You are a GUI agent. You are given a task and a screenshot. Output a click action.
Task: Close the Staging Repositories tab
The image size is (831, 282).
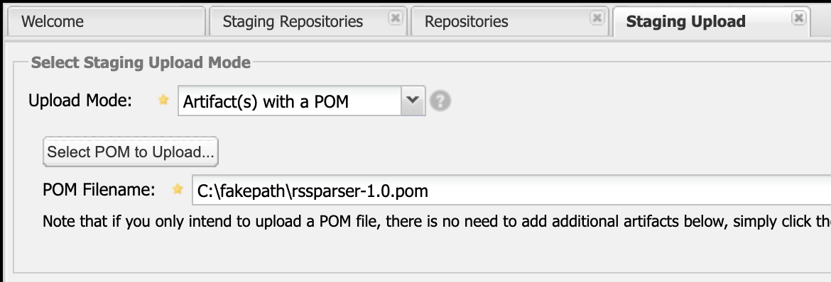395,18
